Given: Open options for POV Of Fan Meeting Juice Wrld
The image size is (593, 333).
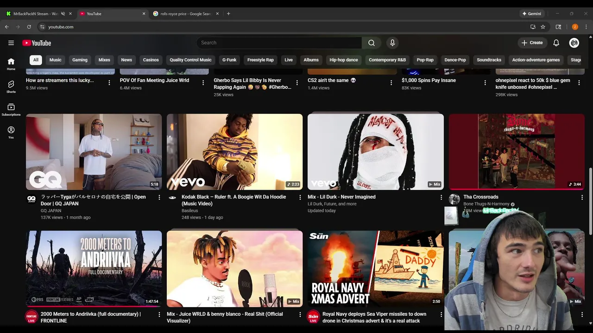Looking at the screenshot, I should click(x=203, y=83).
